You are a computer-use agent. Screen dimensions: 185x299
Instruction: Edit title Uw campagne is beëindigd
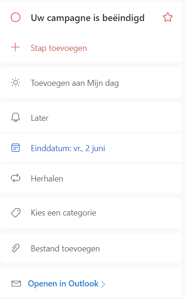(x=87, y=18)
